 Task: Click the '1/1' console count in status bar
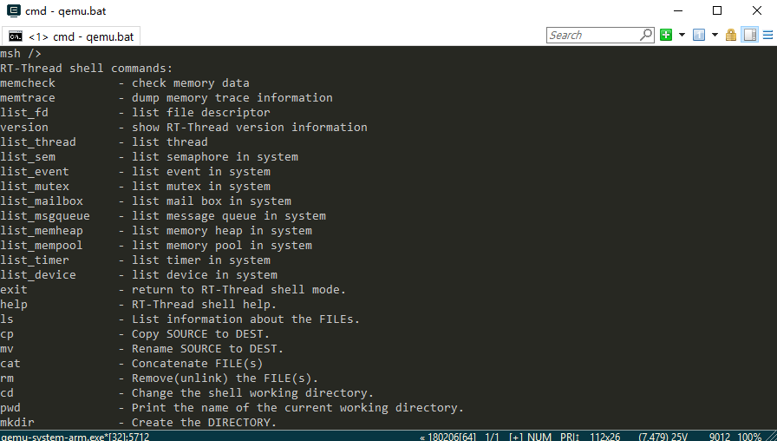coord(492,437)
